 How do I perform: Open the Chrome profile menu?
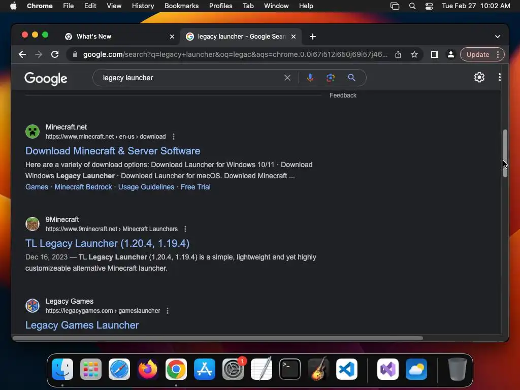451,54
